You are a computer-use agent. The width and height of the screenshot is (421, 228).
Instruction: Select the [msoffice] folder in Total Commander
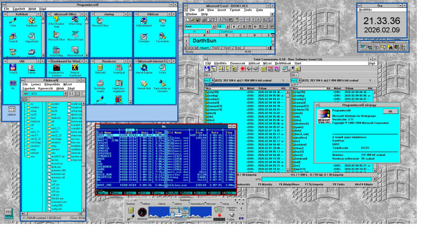coord(299,138)
